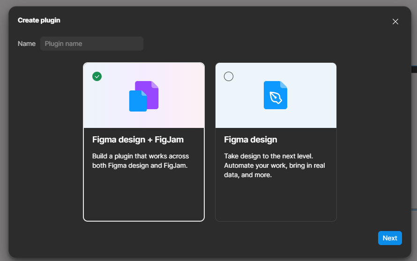This screenshot has width=417, height=261.
Task: Click the blue and purple files icon
Action: pos(144,96)
